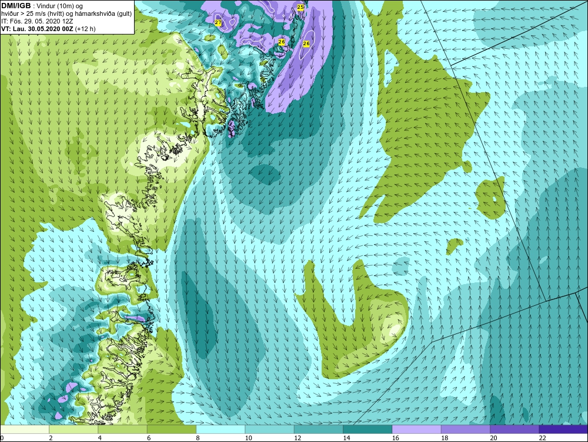This screenshot has height=442, width=588.
Task: Pick the 20–22 m/s violet legend swatch
Action: (x=514, y=429)
